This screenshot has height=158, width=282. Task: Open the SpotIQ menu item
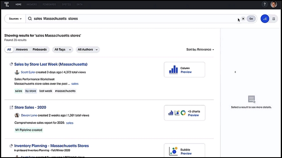point(66,4)
